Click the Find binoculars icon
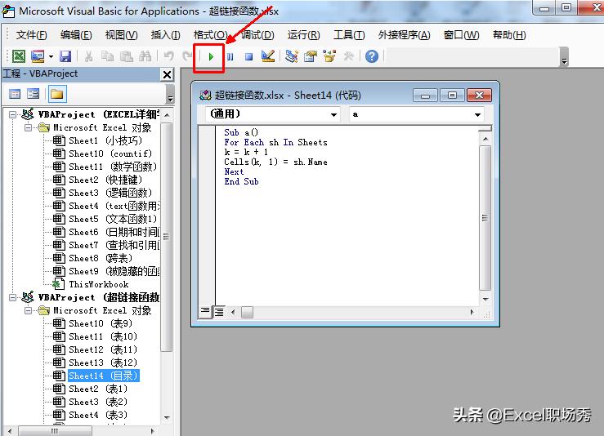 145,56
